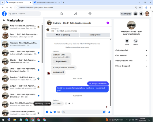Open the Groups icon in top navigation
The width and height of the screenshot is (153, 122).
coord(90,14)
